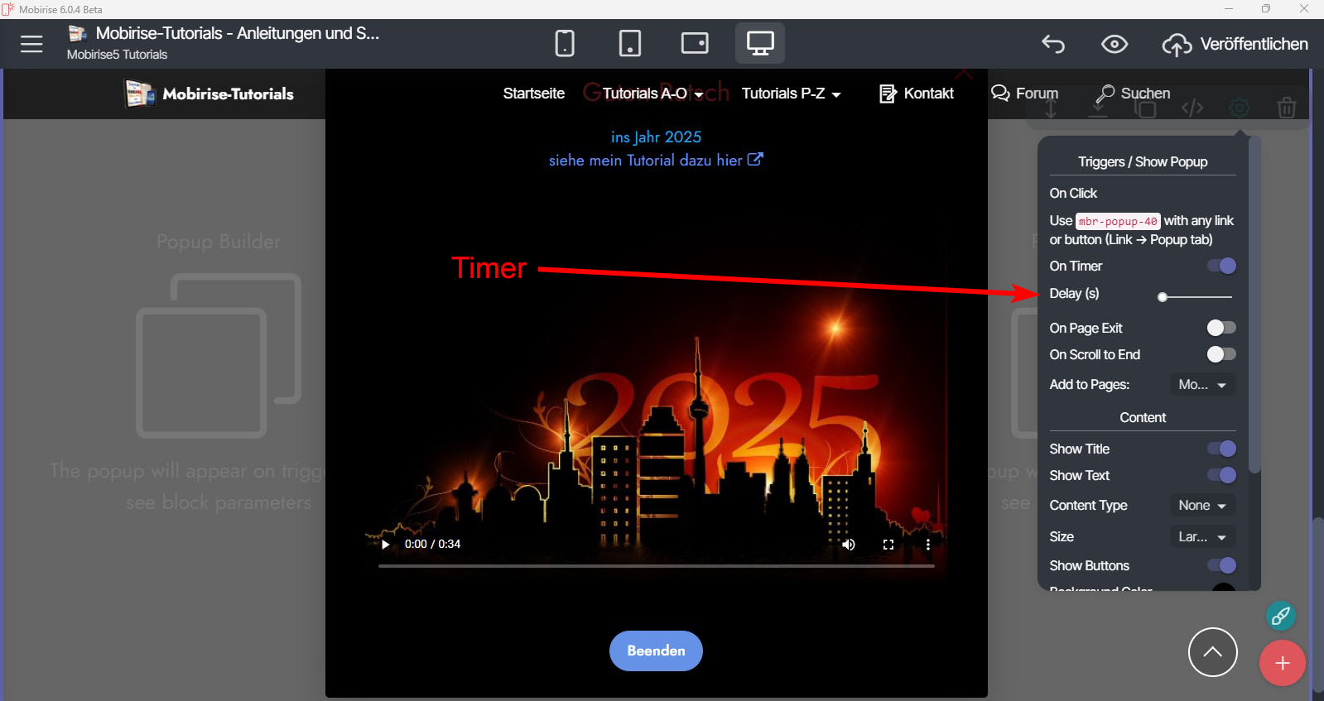Open the hamburger main menu
This screenshot has height=701, width=1324.
[x=31, y=44]
